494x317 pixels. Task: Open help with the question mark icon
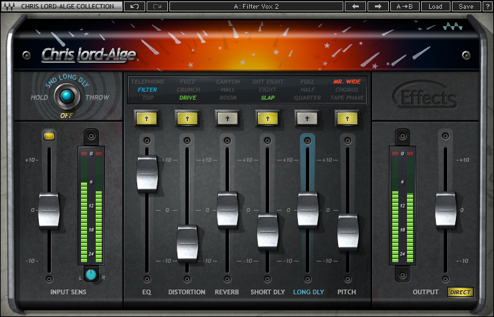tap(487, 6)
